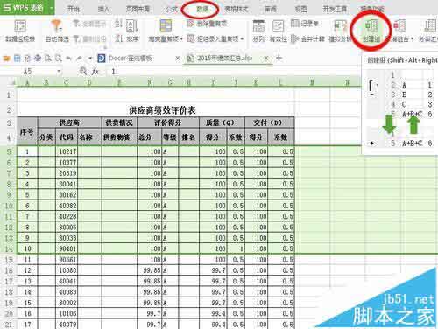
Task: Click the 序号 header cell
Action: (27, 132)
